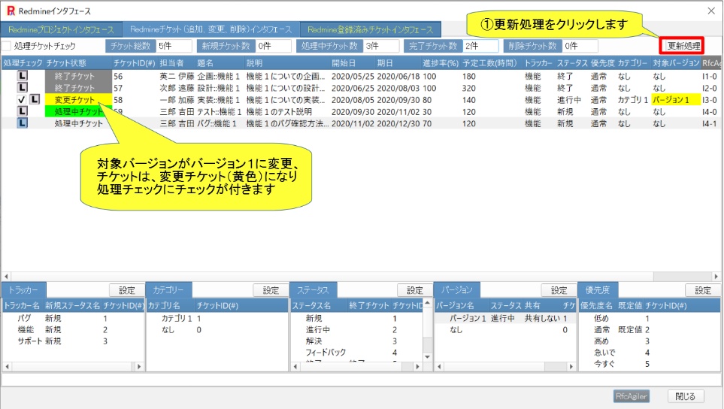Click the L icon in ticket 57 row
Image resolution: width=724 pixels, height=409 pixels.
pos(22,87)
